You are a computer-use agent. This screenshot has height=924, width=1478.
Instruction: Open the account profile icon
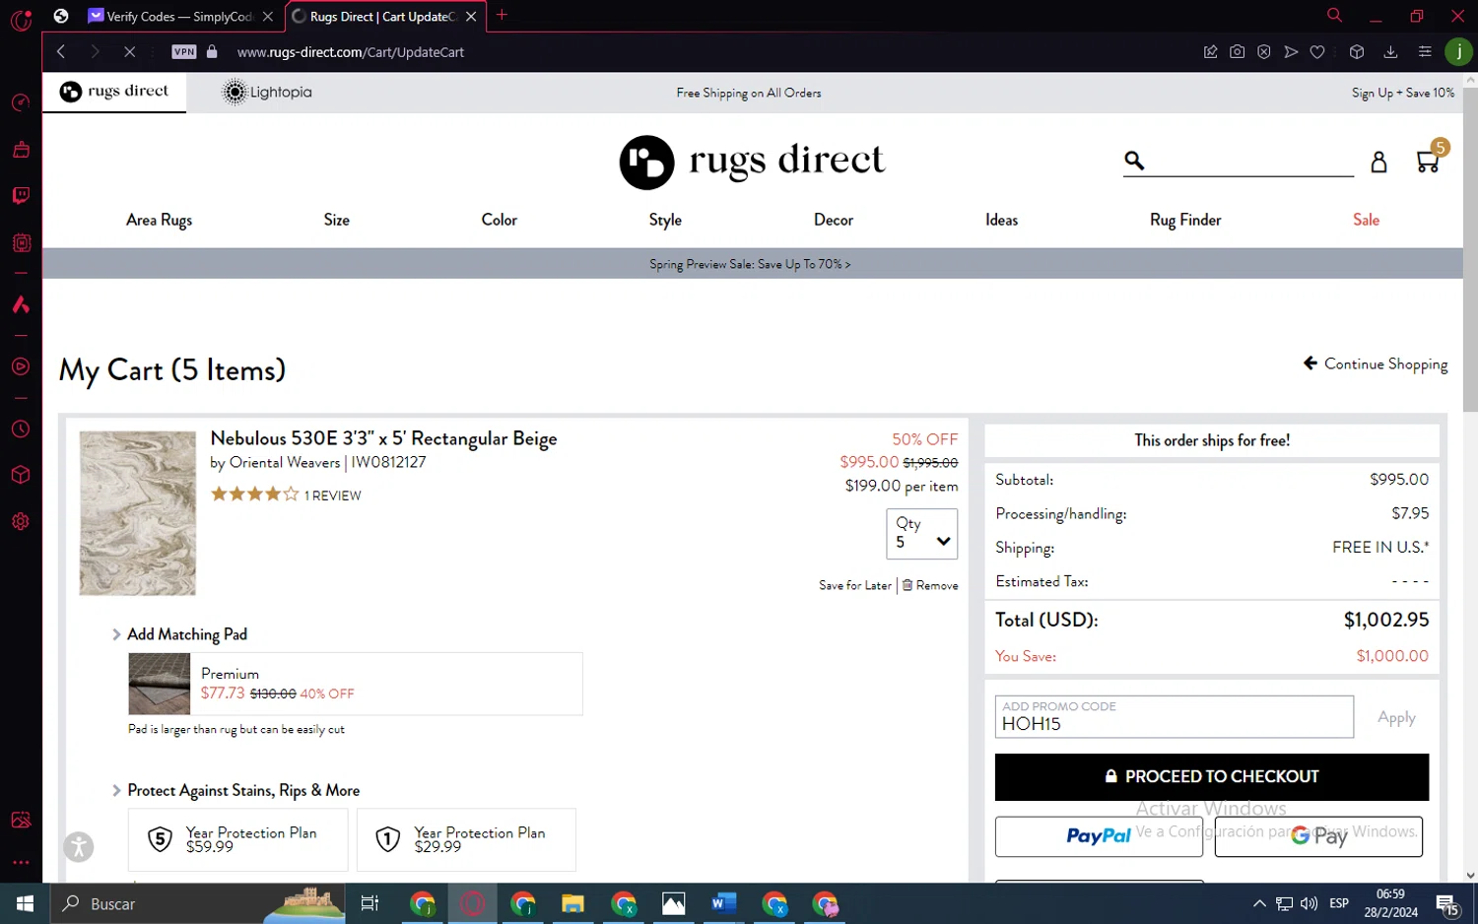(1378, 162)
